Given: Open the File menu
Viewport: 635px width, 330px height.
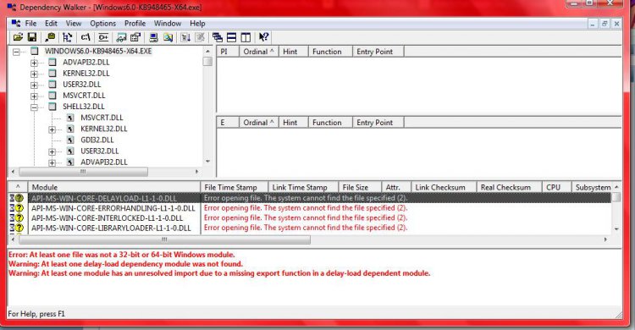Looking at the screenshot, I should [30, 24].
